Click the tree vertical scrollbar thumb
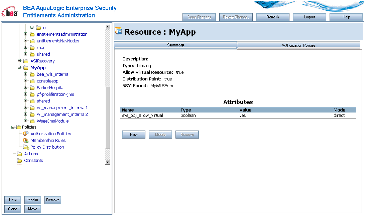This screenshot has width=365, height=215. point(108,118)
